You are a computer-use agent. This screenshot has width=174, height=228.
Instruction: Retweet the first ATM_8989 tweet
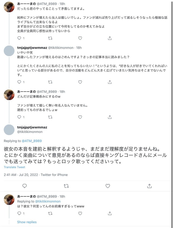point(50,38)
